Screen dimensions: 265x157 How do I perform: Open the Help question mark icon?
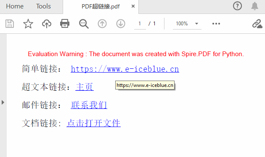point(238,6)
